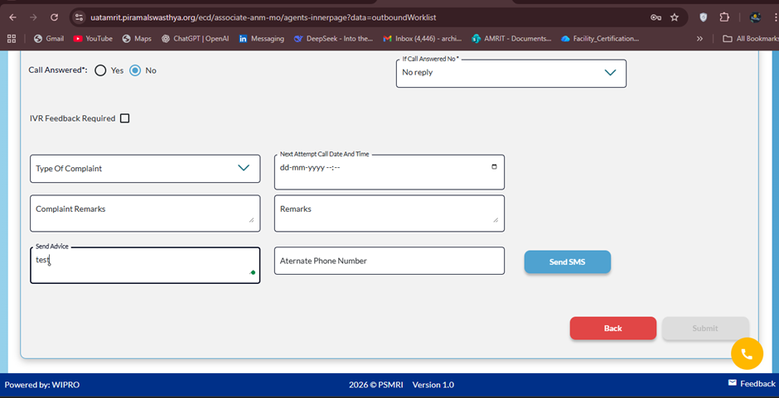This screenshot has width=779, height=398.
Task: Open the apps grid icon in bookmarks bar
Action: (x=12, y=38)
